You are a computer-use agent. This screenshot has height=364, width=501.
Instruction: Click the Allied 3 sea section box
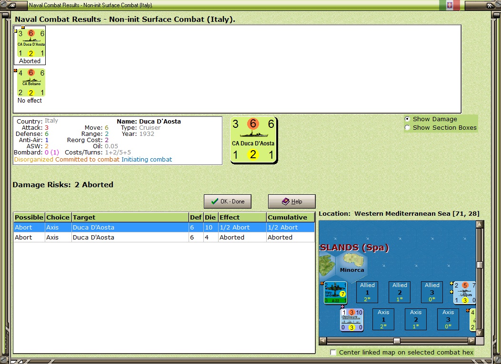click(432, 292)
